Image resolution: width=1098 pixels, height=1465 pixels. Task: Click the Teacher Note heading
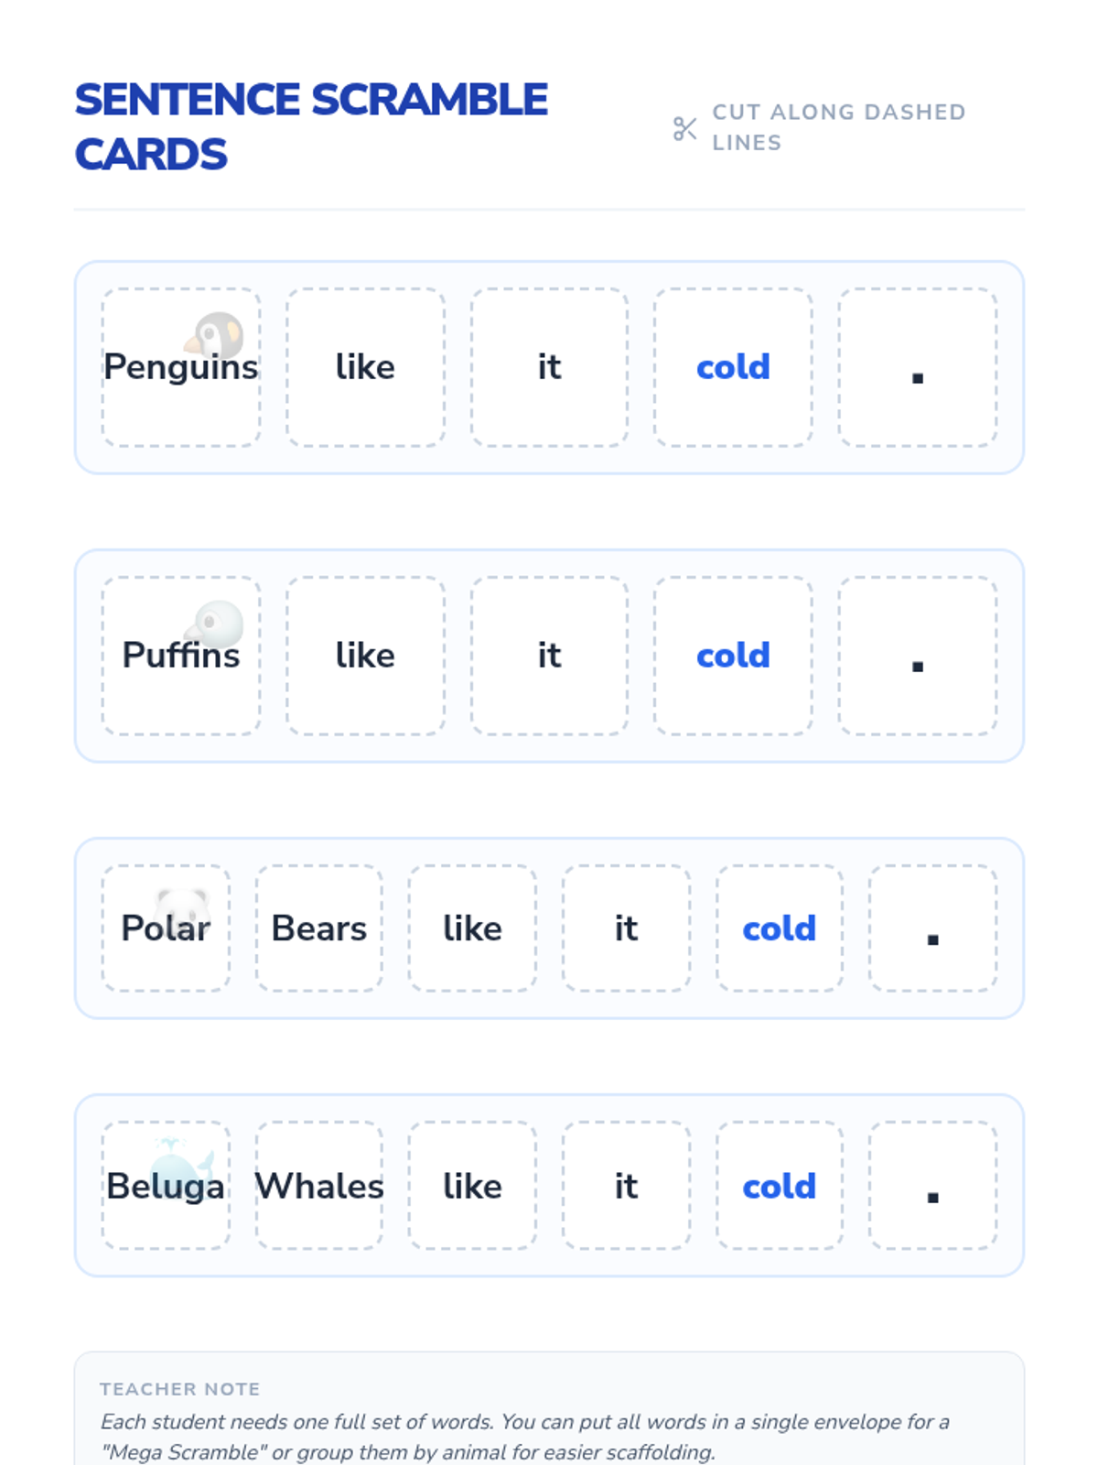(180, 1389)
